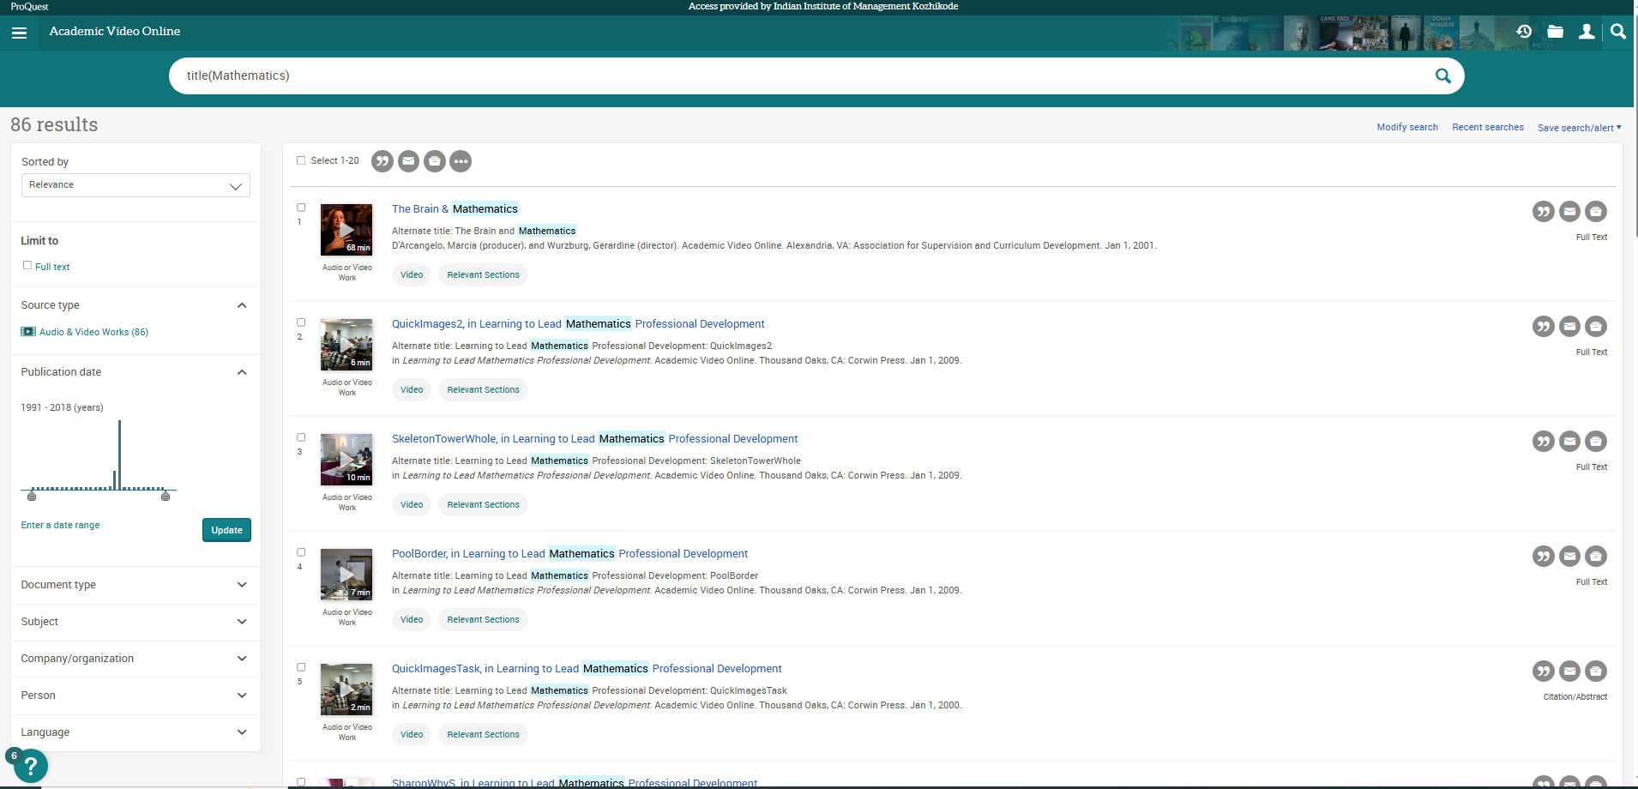The image size is (1638, 789).
Task: Expand the Subject filter section
Action: (x=135, y=622)
